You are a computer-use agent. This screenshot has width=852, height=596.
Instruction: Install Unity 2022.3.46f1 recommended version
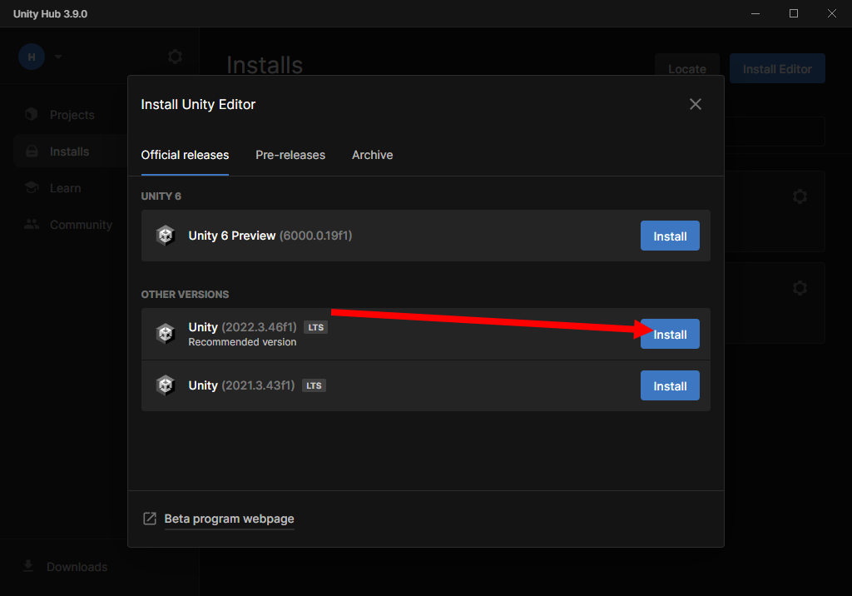point(670,334)
